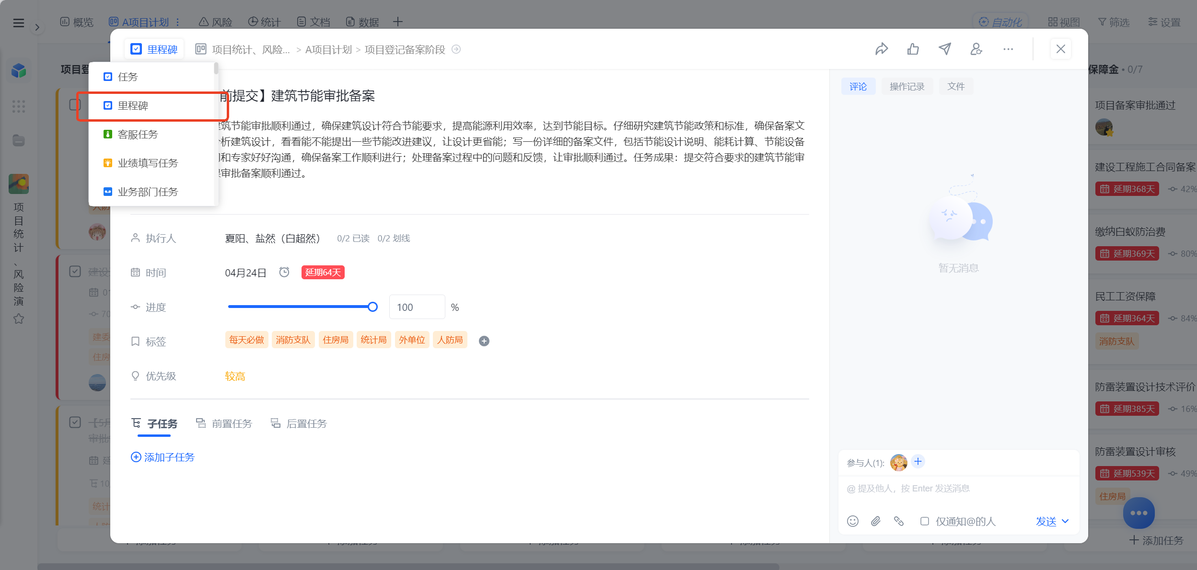Add a new tab with the plus icon
Image resolution: width=1197 pixels, height=570 pixels.
(397, 22)
